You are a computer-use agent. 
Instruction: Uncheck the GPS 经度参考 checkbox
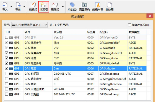[x=7, y=53]
